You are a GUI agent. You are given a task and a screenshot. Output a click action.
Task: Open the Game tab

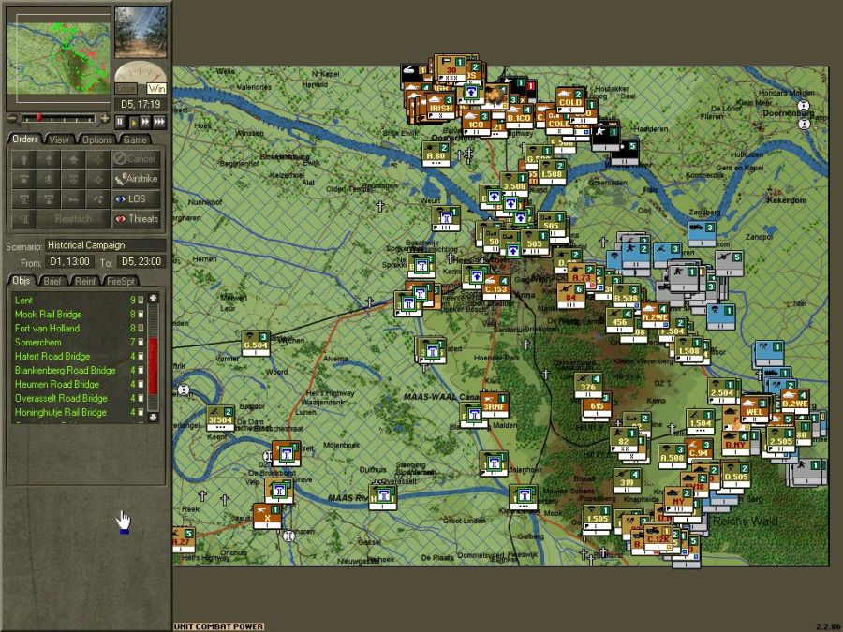tap(134, 140)
